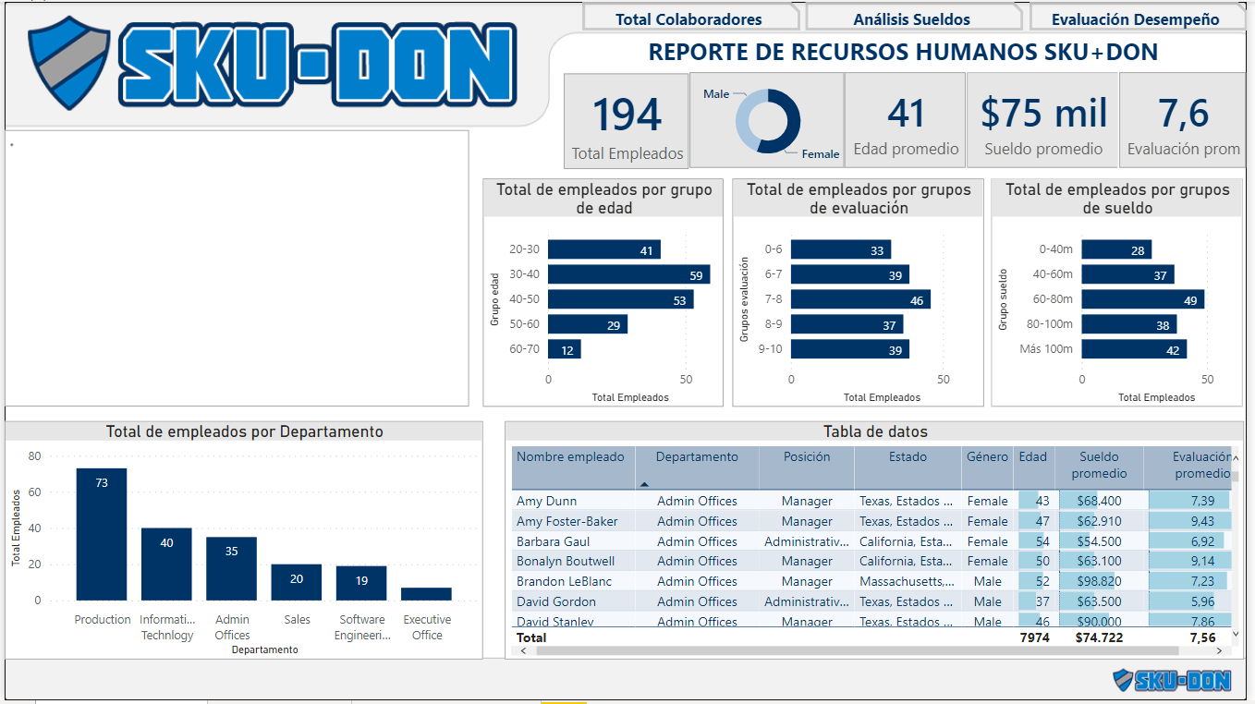Click the table's scroll up arrow
1255x704 pixels.
pyautogui.click(x=1237, y=456)
